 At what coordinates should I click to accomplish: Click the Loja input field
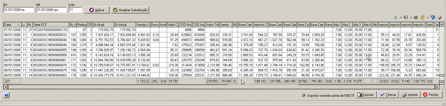click(75, 10)
